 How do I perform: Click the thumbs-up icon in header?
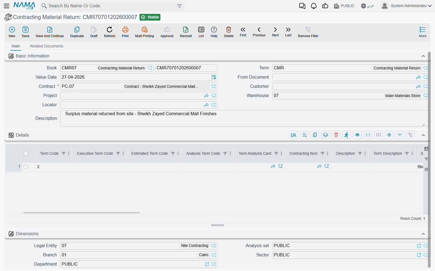coord(325,6)
